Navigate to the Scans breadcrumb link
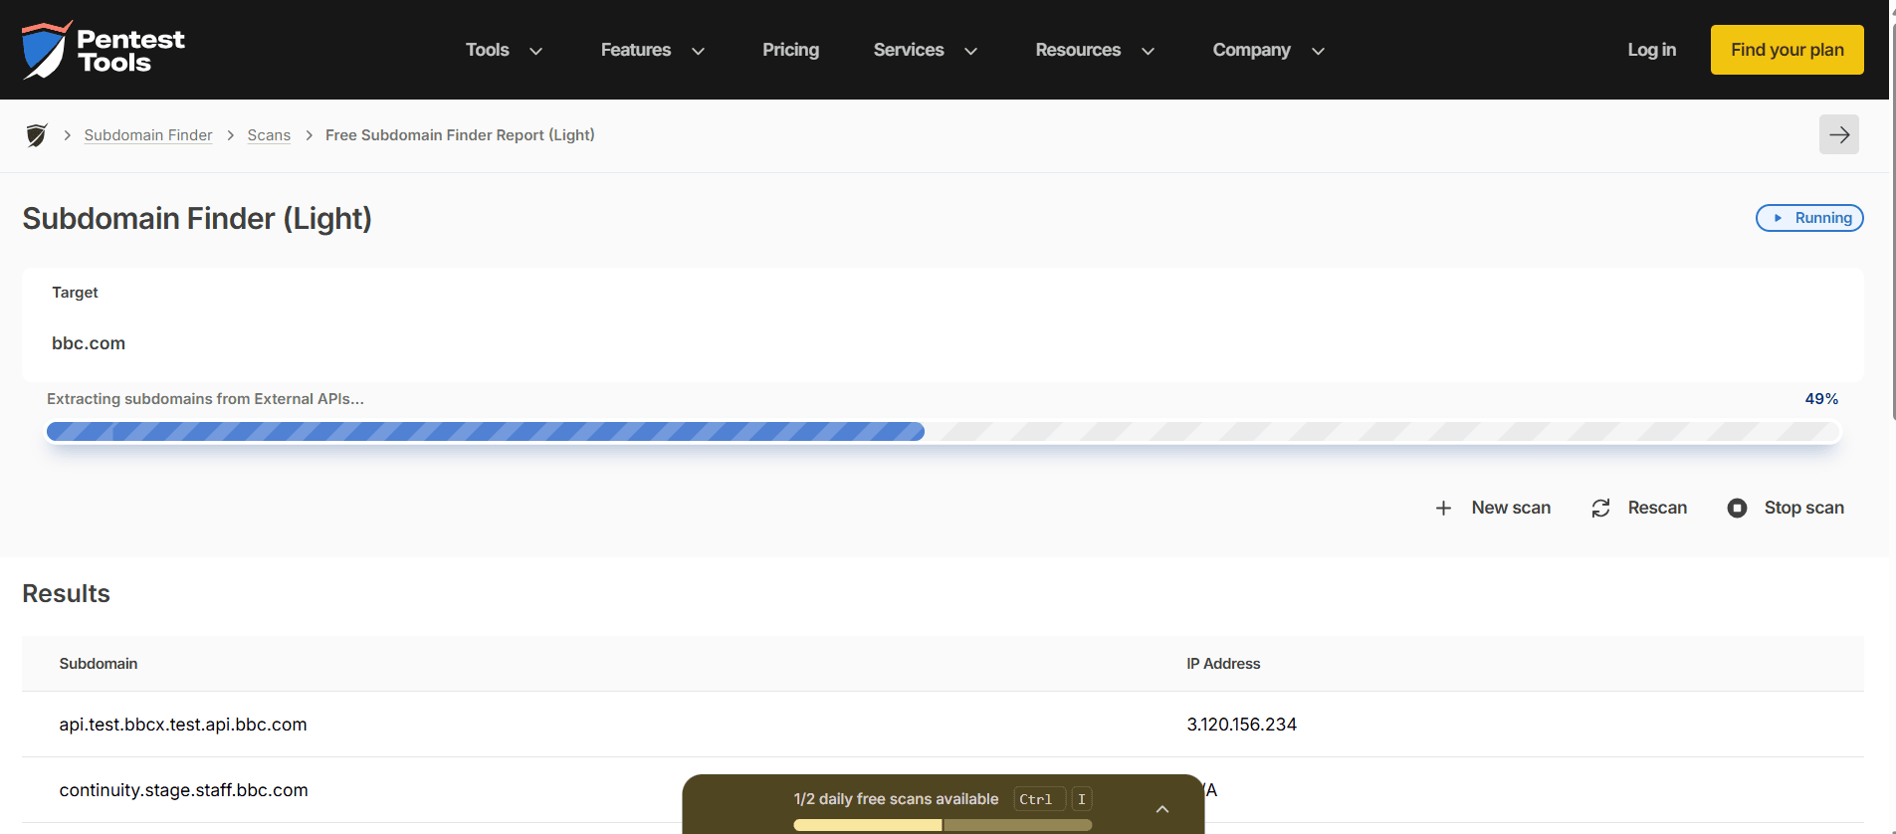The image size is (1896, 834). tap(269, 135)
